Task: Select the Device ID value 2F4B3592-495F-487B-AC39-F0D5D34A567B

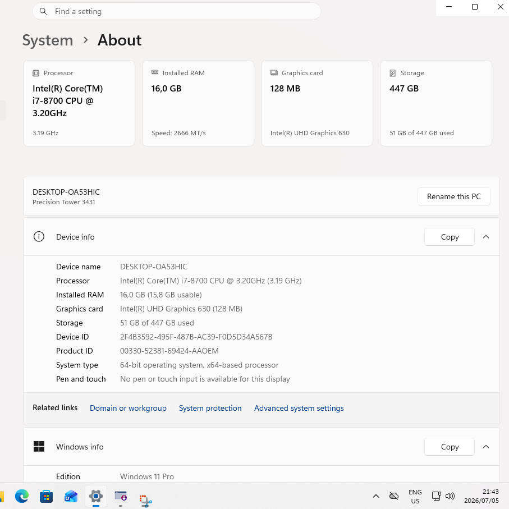Action: [196, 337]
